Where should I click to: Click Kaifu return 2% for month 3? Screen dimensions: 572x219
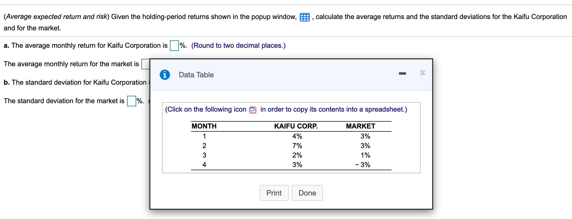pyautogui.click(x=297, y=155)
